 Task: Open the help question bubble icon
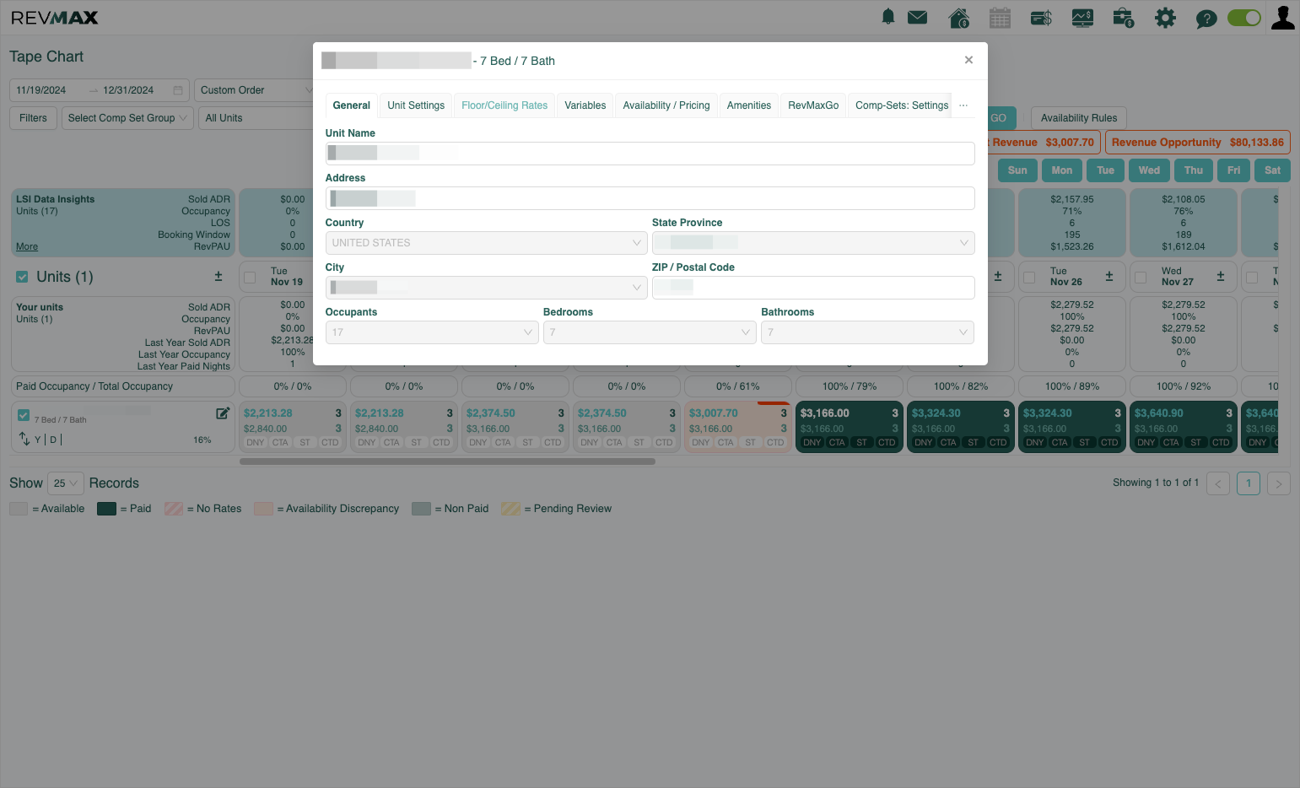1206,19
